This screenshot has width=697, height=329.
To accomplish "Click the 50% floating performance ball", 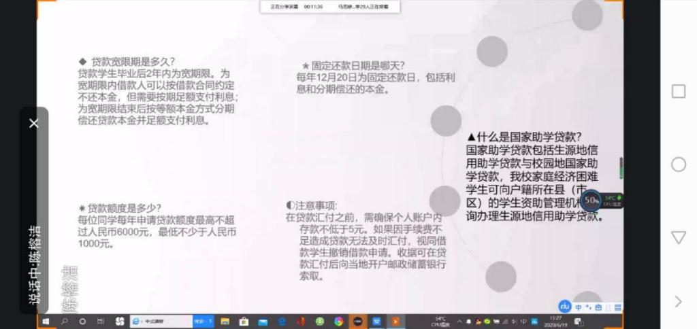I will [591, 201].
